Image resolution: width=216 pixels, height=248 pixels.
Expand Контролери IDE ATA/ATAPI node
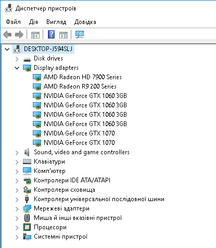click(17, 181)
